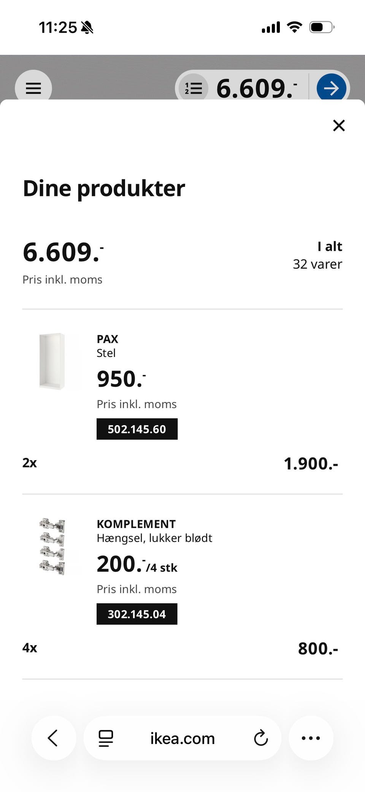This screenshot has width=365, height=792.
Task: Close the Dine produkter panel
Action: [x=339, y=125]
